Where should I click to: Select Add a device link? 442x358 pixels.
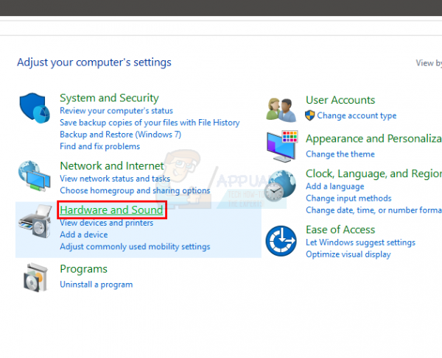84,235
